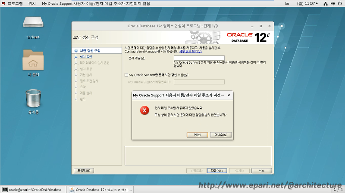345x193 pixels.
Task: Maximize the Oracle installer window
Action: [261, 26]
